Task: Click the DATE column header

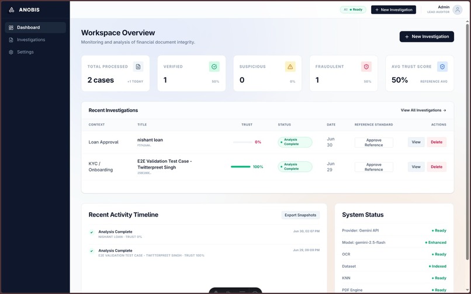Action: [331, 124]
